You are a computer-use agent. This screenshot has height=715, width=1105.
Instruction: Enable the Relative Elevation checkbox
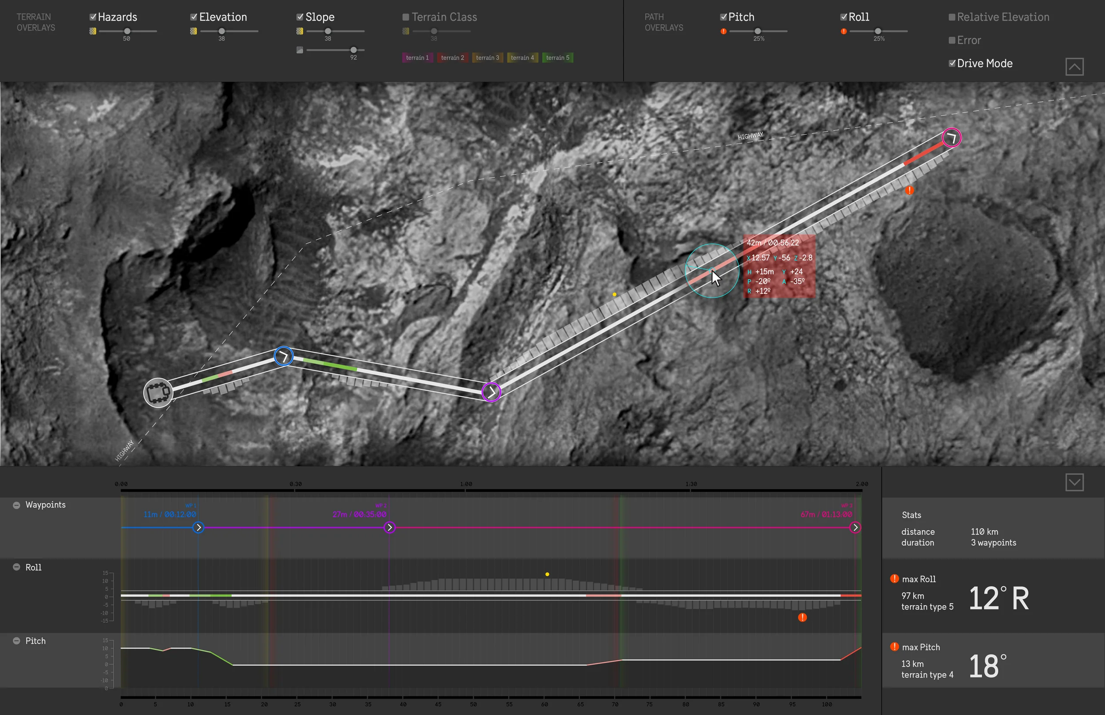point(951,17)
